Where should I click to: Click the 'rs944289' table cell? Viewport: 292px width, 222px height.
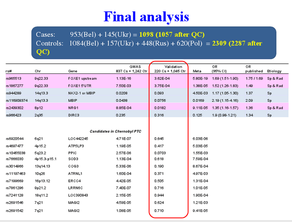[x=13, y=93]
